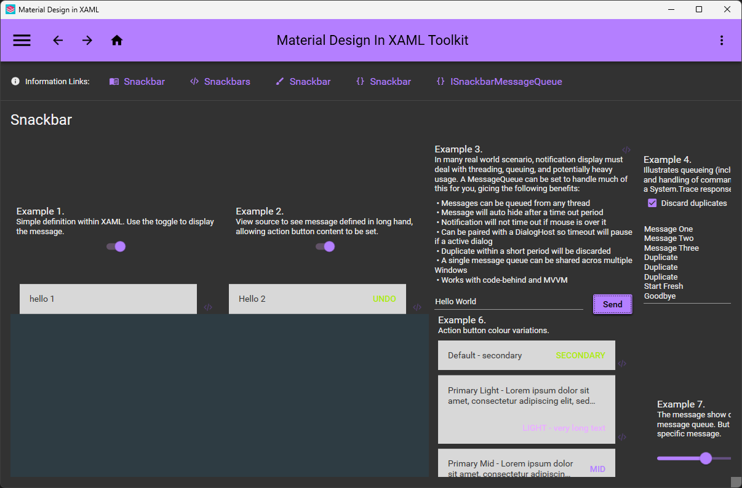Maximize the Material Design in XAML window
This screenshot has height=488, width=742.
pos(699,9)
